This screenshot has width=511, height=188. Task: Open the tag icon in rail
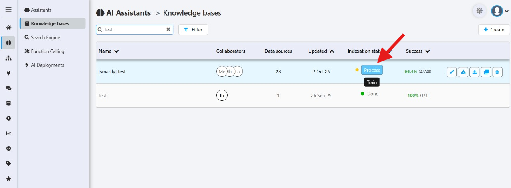(8, 163)
